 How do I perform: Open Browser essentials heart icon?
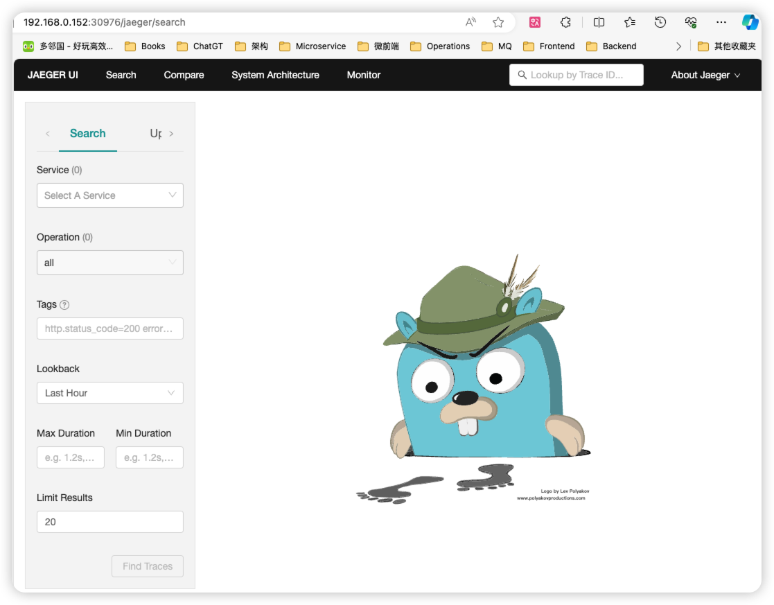[691, 22]
